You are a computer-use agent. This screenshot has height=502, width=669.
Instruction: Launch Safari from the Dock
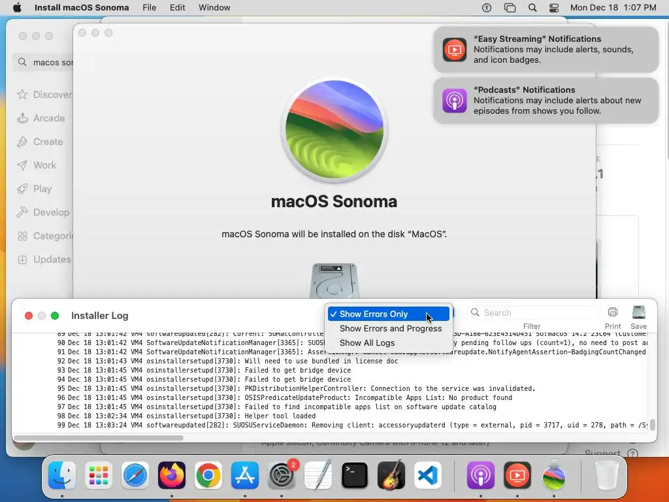click(135, 475)
